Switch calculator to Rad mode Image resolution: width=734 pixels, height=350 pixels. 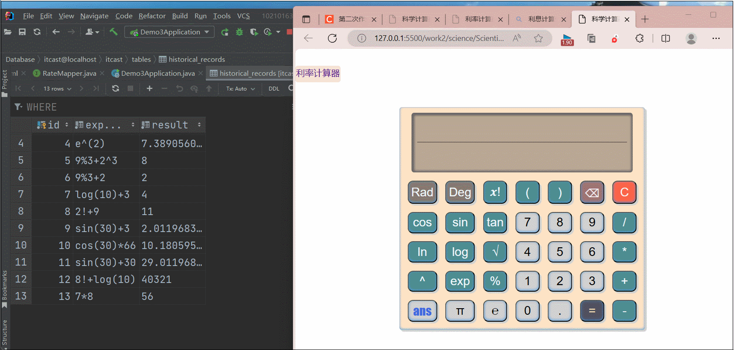coord(422,192)
